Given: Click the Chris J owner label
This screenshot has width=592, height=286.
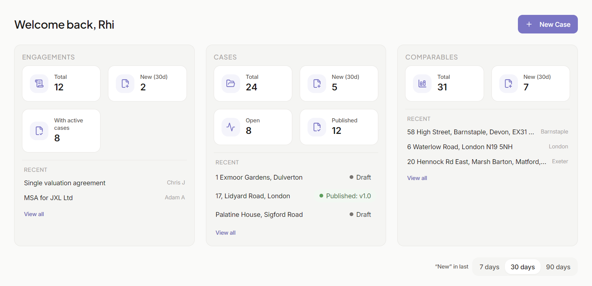Looking at the screenshot, I should coord(176,183).
